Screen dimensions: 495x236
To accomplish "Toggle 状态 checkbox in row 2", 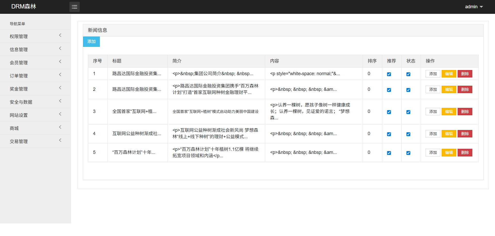I will [x=408, y=90].
